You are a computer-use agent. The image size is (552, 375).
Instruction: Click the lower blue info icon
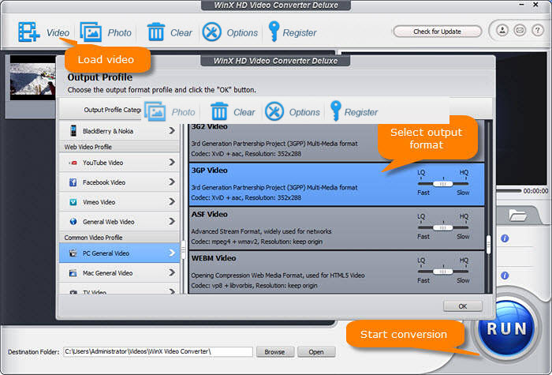505,276
